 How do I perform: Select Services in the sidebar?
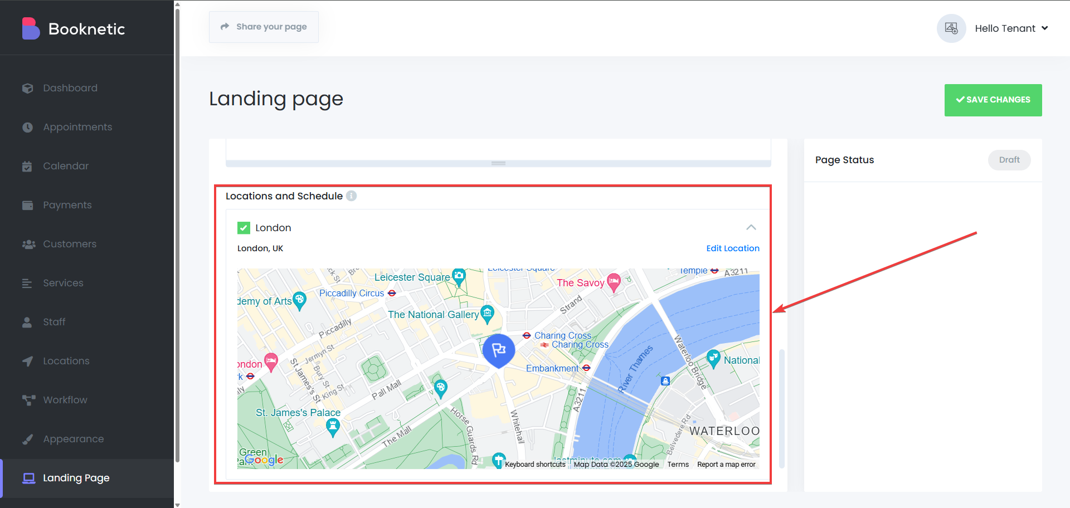87,283
